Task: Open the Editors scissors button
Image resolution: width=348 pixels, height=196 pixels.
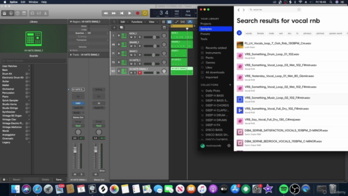Action: (45, 13)
